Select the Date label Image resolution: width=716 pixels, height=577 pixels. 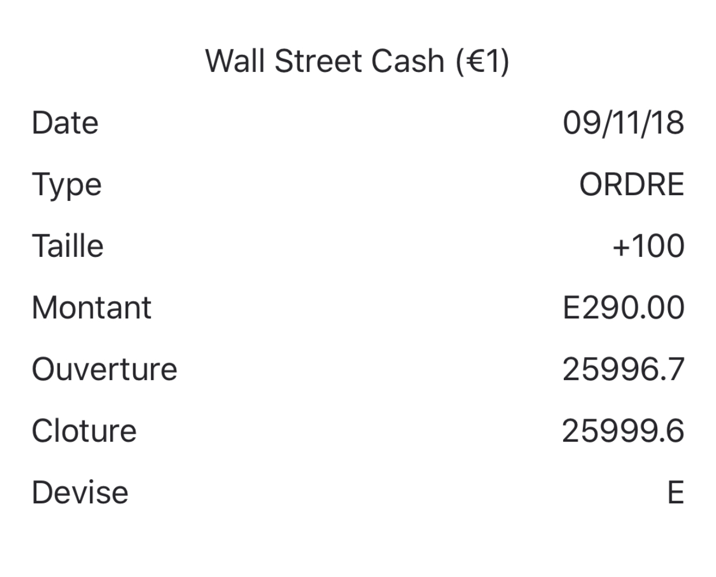click(65, 123)
